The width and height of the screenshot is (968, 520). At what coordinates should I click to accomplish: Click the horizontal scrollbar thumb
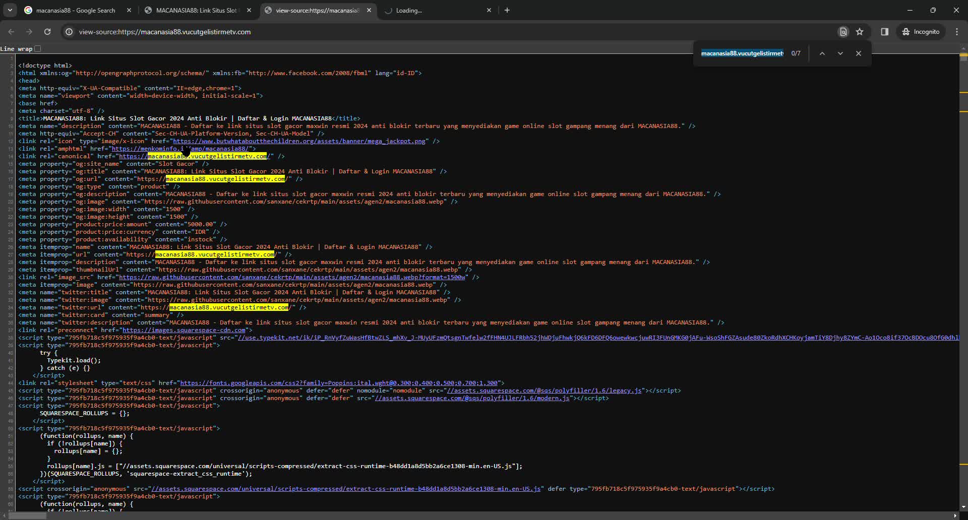point(28,515)
